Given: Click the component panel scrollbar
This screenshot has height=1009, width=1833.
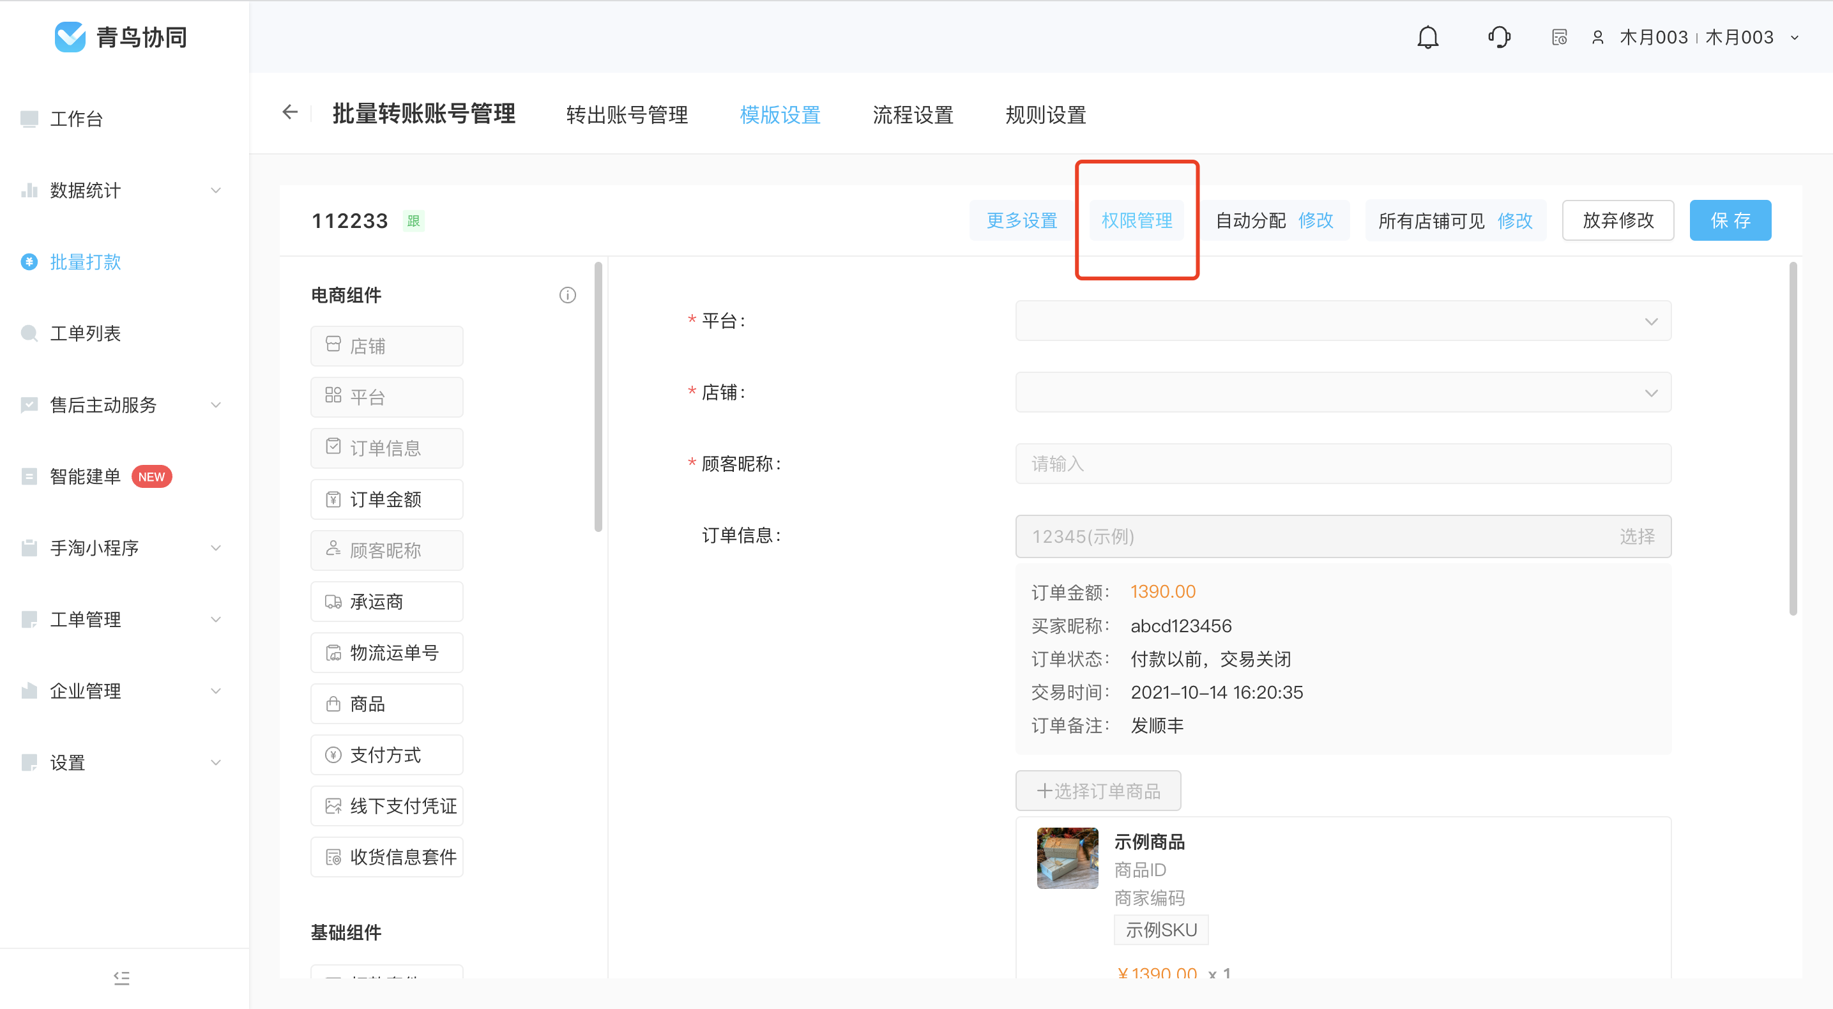Looking at the screenshot, I should (x=598, y=397).
